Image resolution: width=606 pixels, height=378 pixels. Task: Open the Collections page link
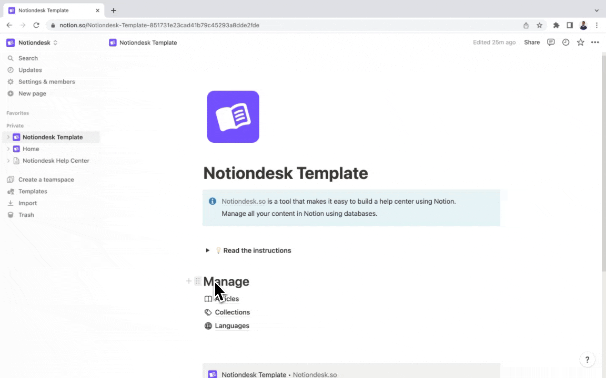233,312
